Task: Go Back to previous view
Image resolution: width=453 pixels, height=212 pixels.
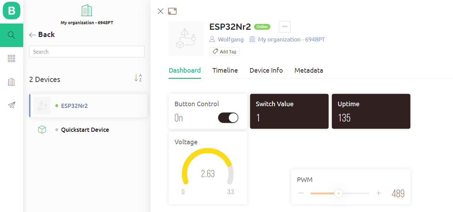Action: 42,35
